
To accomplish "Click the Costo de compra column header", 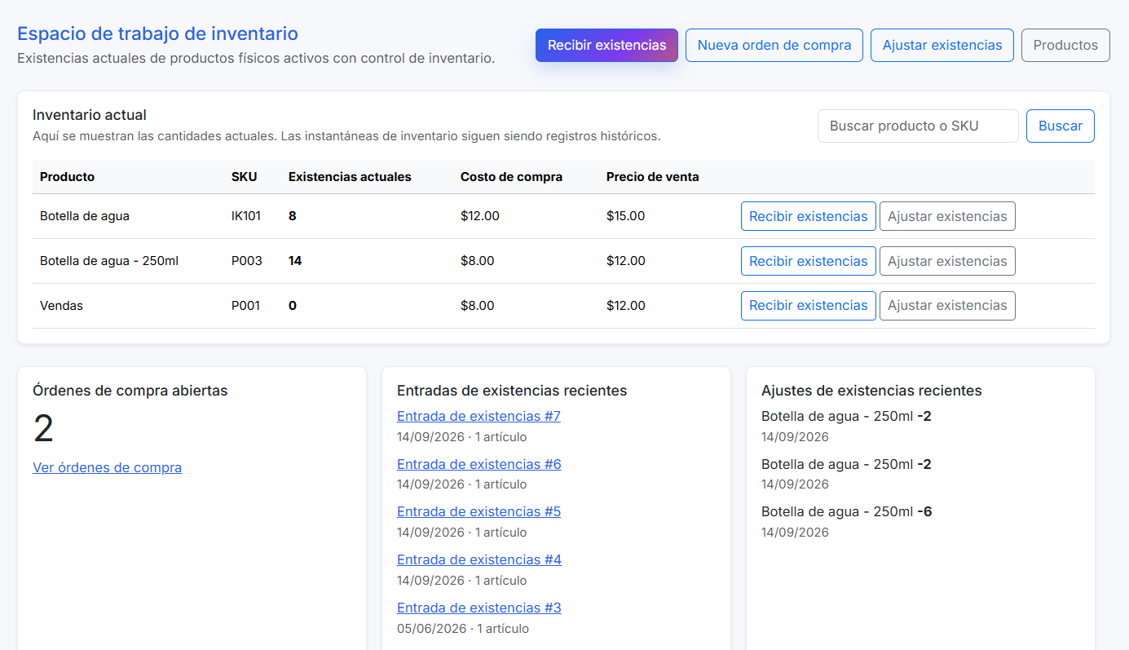I will click(x=511, y=177).
